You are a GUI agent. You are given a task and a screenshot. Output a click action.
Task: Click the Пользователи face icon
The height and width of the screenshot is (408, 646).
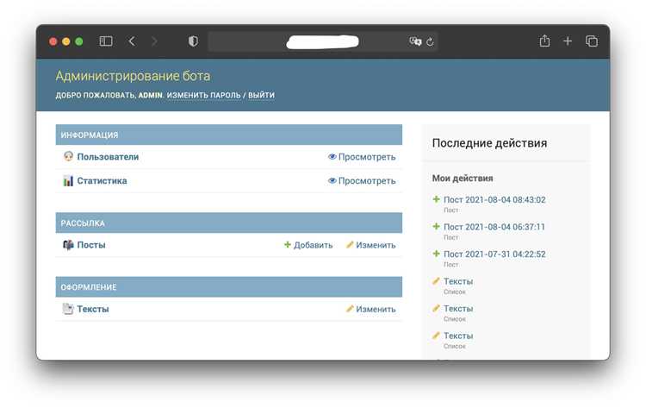pyautogui.click(x=68, y=156)
